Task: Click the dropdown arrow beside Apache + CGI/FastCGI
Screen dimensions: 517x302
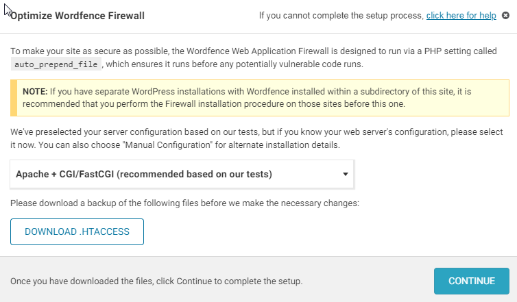Action: pos(346,175)
